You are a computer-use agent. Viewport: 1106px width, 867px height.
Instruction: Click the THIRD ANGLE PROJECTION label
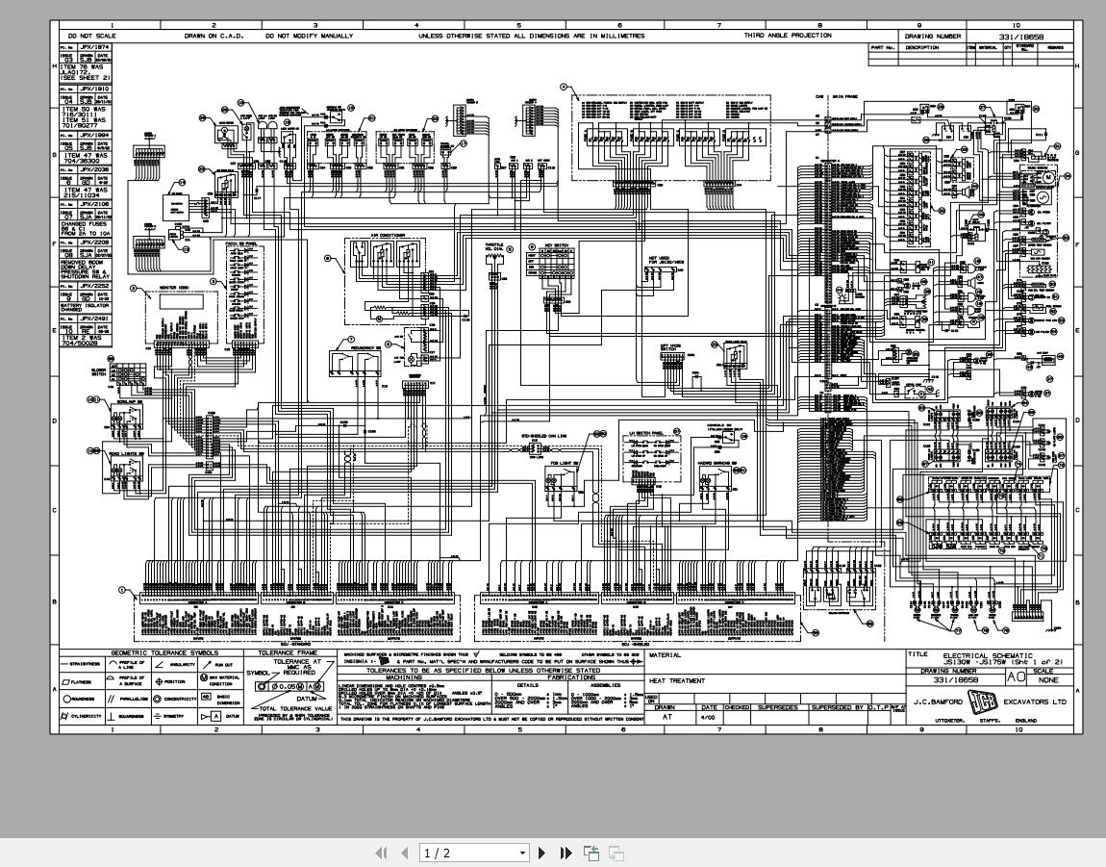coord(789,35)
